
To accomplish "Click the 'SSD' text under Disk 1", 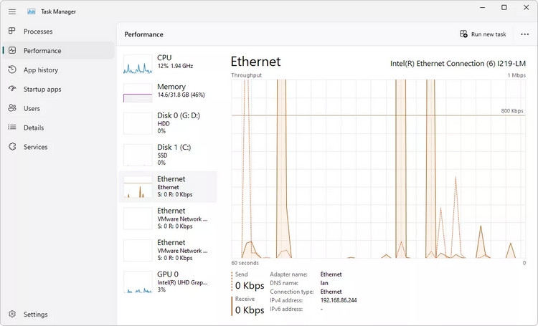I will 162,155.
